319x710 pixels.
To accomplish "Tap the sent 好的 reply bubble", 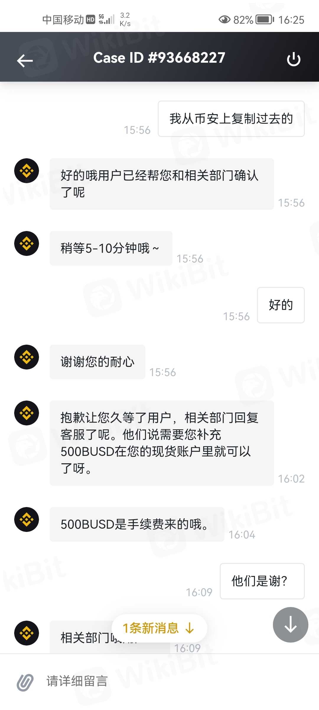I will point(281,305).
